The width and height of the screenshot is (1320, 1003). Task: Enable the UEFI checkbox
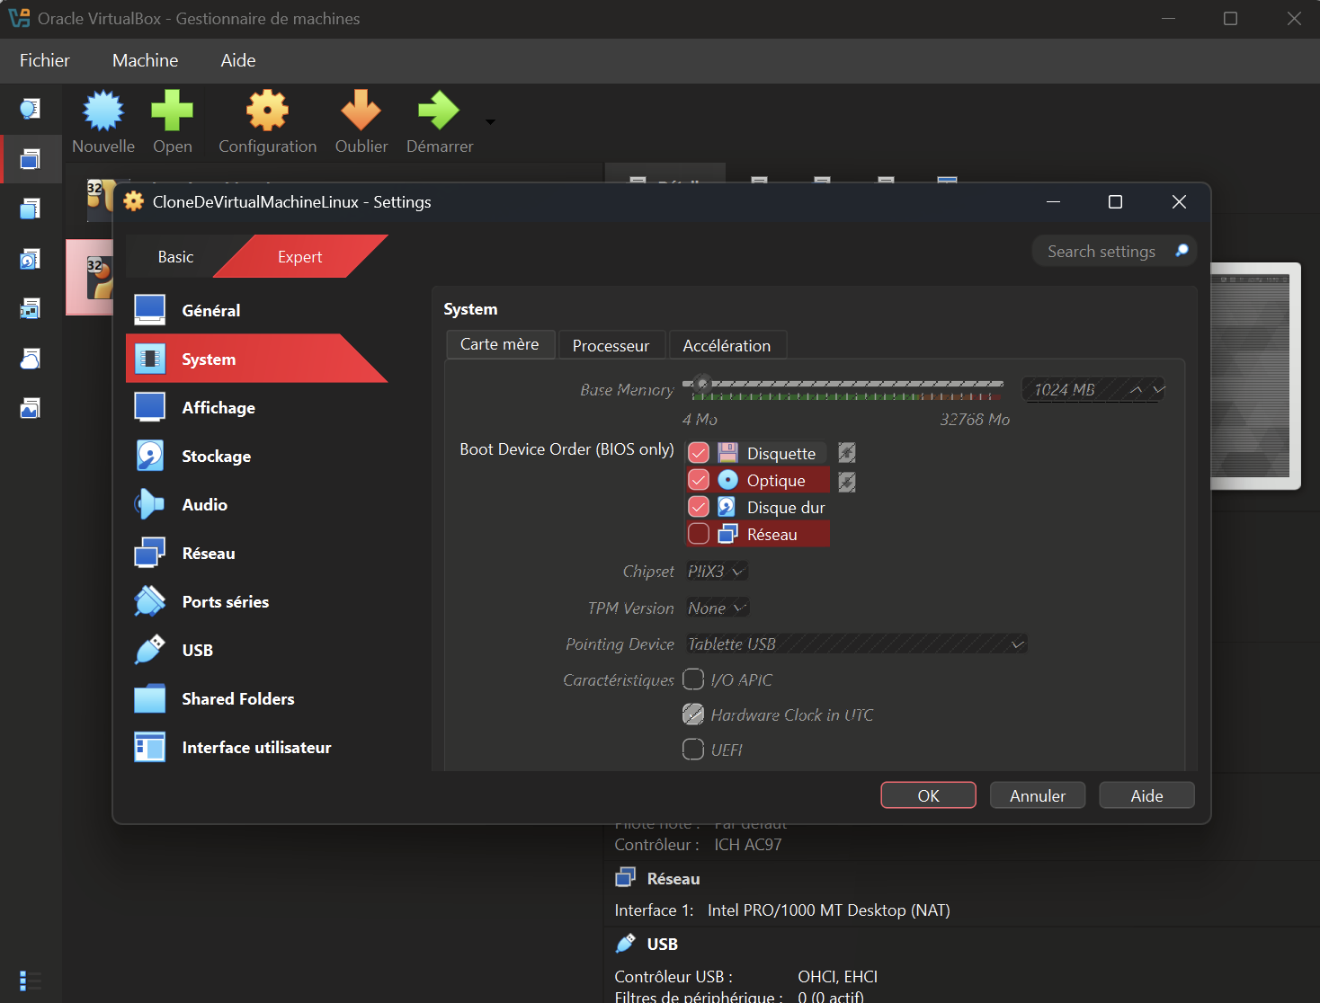tap(693, 749)
